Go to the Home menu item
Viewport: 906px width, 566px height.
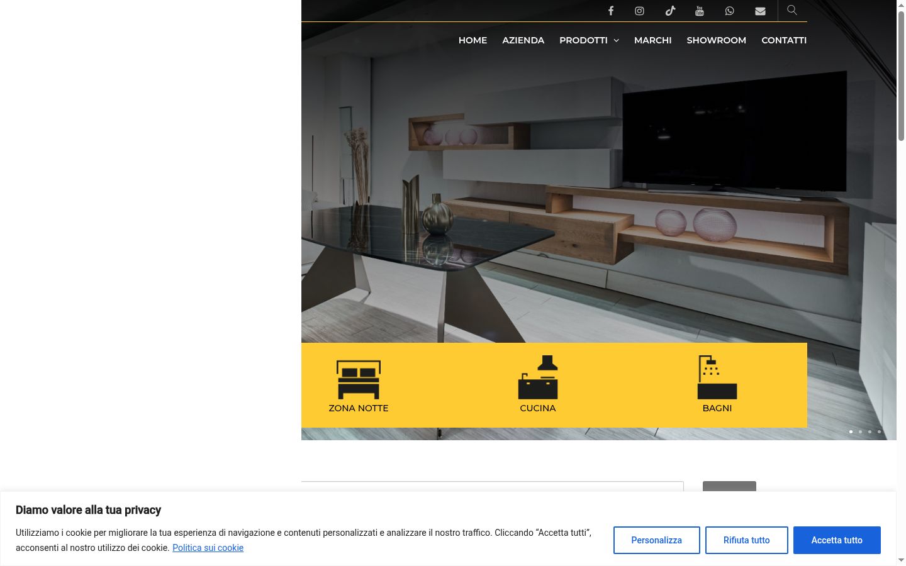pyautogui.click(x=473, y=40)
